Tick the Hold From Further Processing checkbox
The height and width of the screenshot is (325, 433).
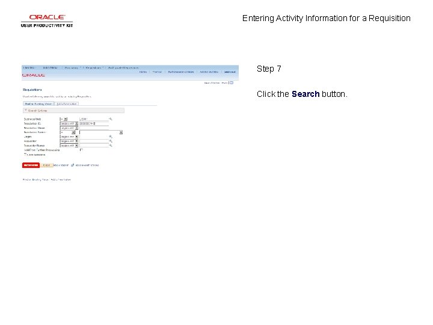[x=81, y=150]
